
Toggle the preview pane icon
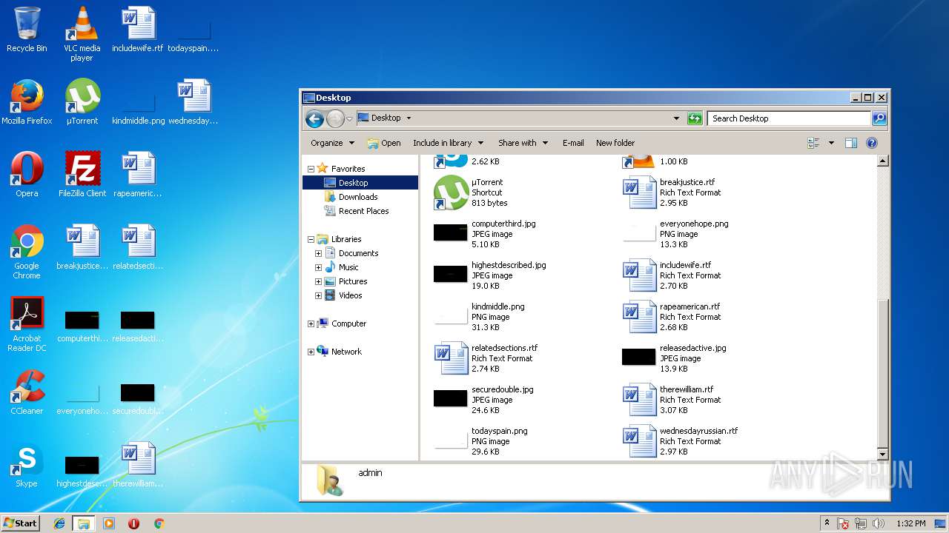coord(851,143)
